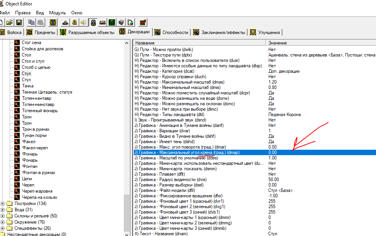Screen dimensions: 376x236
Task: Expand the Окружение (76) folder
Action: pyautogui.click(x=3, y=222)
